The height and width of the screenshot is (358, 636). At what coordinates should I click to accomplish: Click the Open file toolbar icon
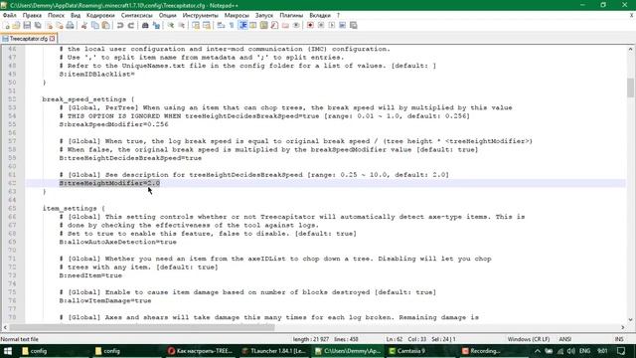click(16, 25)
